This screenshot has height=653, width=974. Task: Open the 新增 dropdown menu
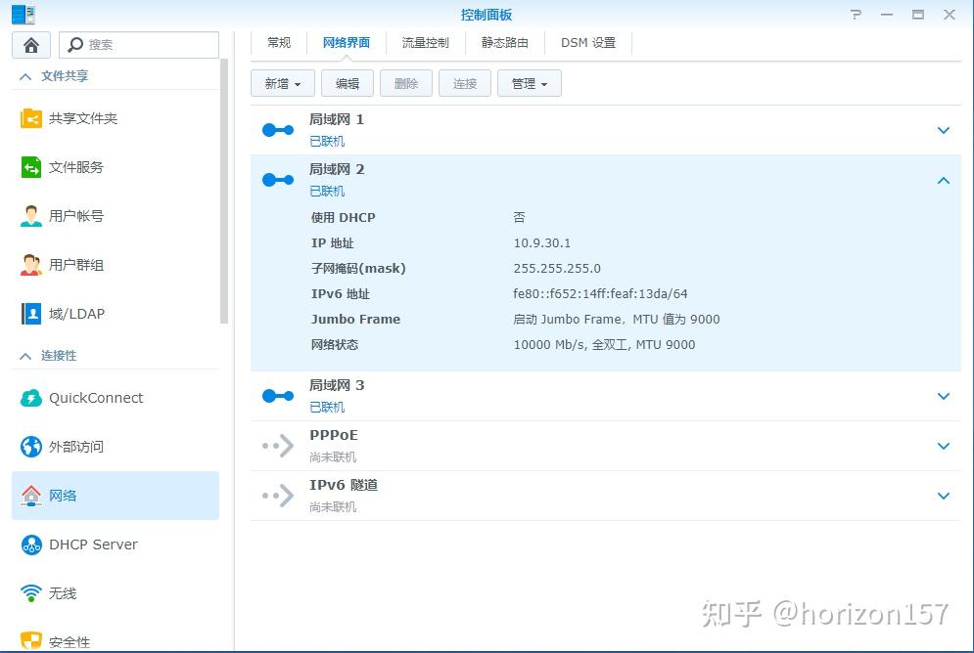[282, 83]
